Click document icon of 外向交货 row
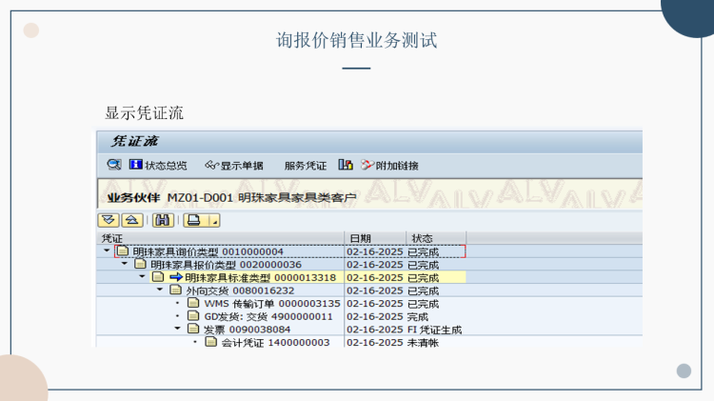 [x=176, y=290]
